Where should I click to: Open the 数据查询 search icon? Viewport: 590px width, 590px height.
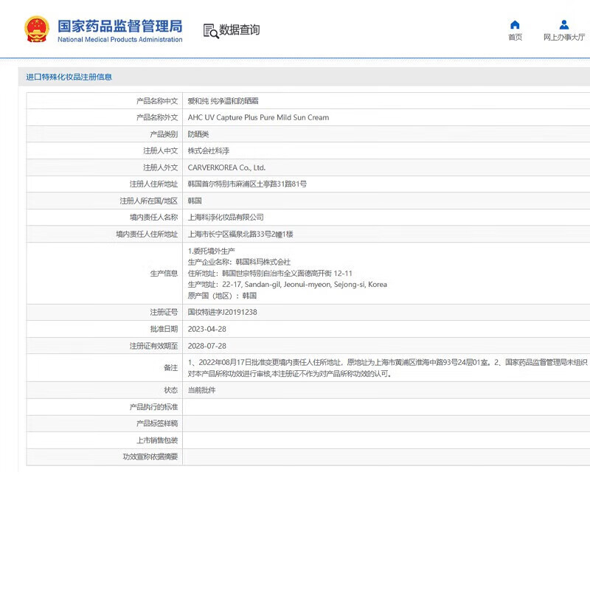tap(211, 31)
